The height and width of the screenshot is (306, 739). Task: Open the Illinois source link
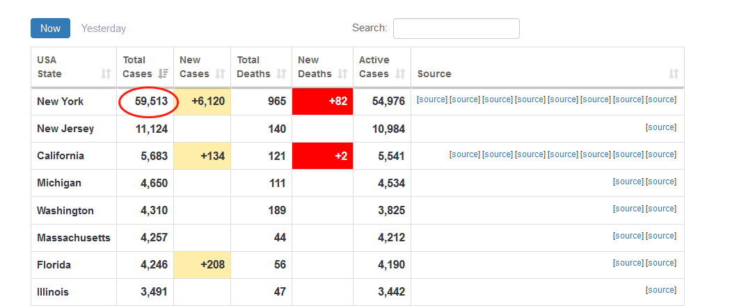[660, 290]
